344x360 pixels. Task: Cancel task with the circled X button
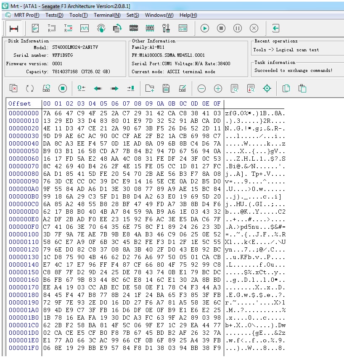pos(254,28)
